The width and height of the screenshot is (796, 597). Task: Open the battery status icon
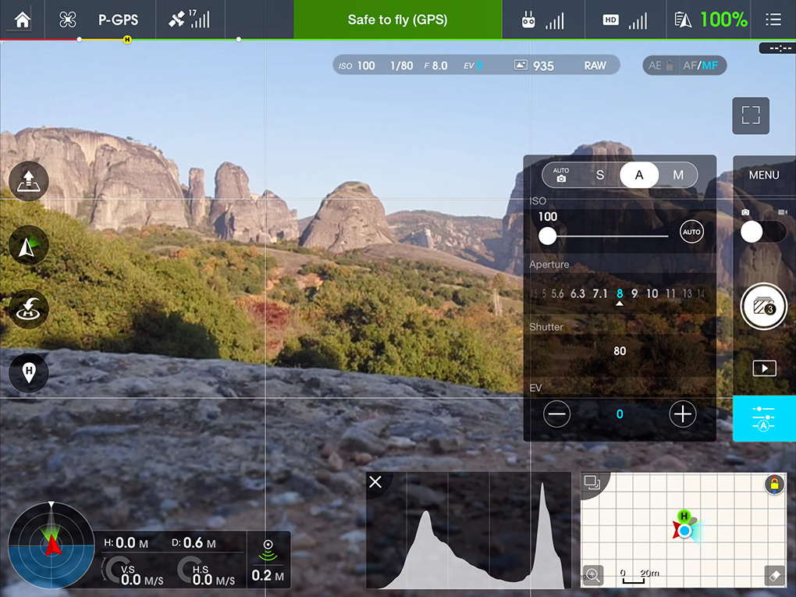pyautogui.click(x=683, y=20)
